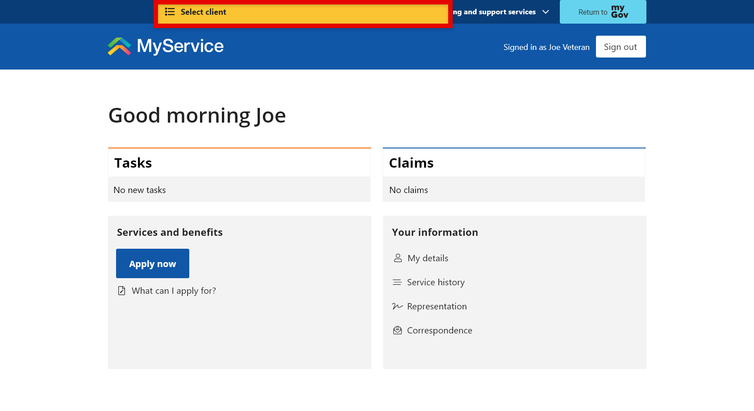Click the Service history lines icon
Screen dimensions: 754x411
(x=397, y=282)
